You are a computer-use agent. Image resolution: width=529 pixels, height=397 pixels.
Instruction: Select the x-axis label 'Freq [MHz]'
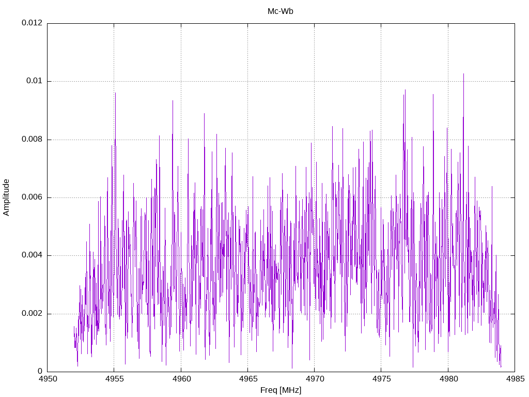281,390
